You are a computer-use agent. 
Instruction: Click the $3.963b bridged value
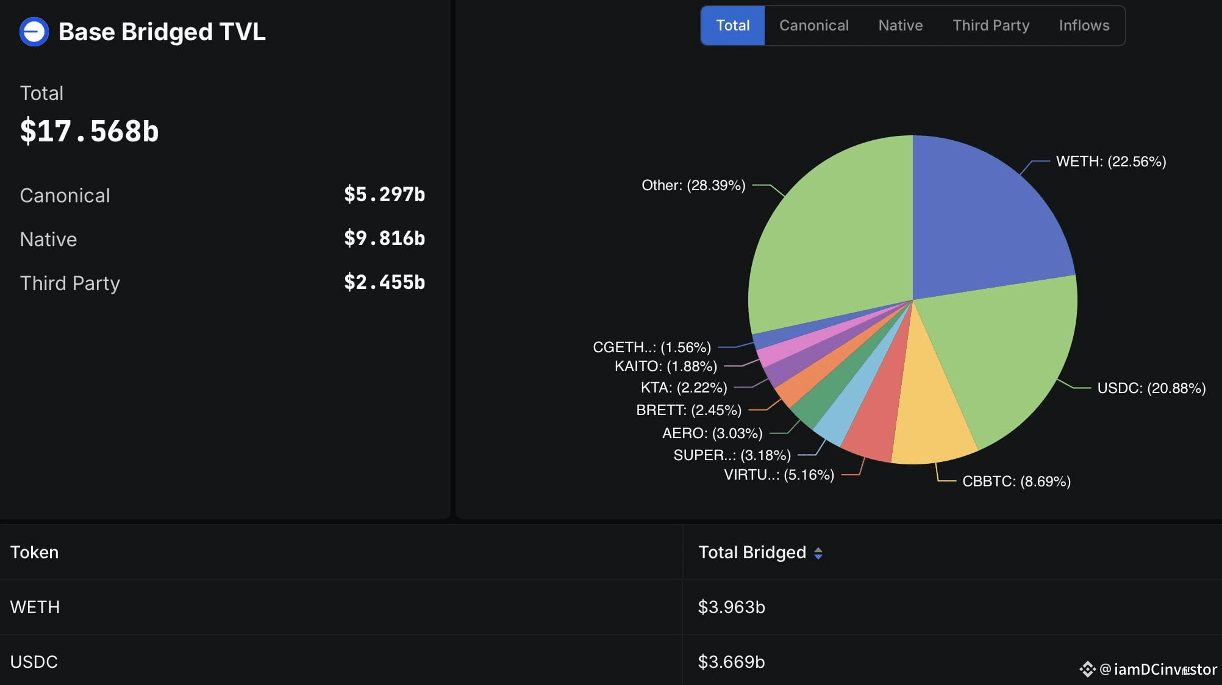731,607
